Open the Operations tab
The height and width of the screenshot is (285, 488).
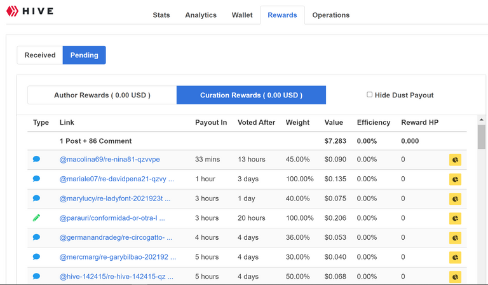click(331, 15)
